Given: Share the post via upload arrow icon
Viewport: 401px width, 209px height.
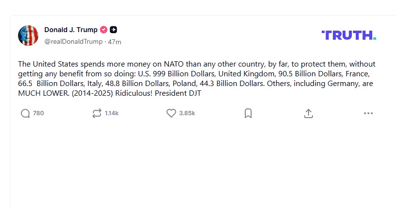Looking at the screenshot, I should [x=309, y=113].
